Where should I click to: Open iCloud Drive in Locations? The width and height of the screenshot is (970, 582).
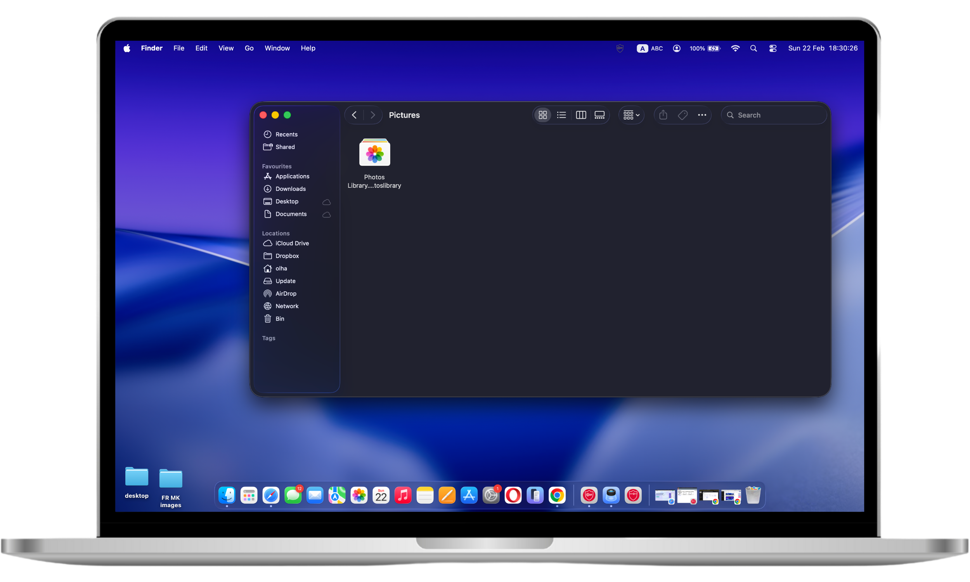(x=292, y=243)
